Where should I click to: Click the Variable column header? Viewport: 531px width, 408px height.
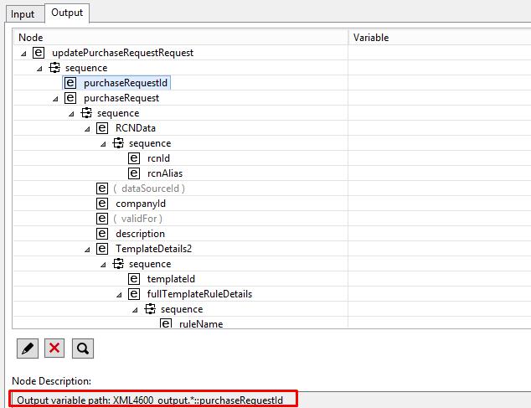440,37
